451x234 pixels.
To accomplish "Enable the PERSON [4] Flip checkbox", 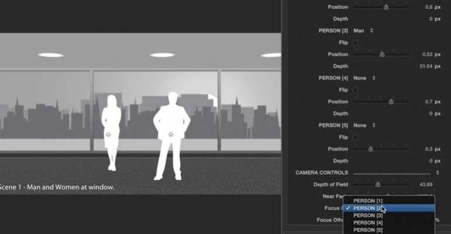I will tap(355, 90).
